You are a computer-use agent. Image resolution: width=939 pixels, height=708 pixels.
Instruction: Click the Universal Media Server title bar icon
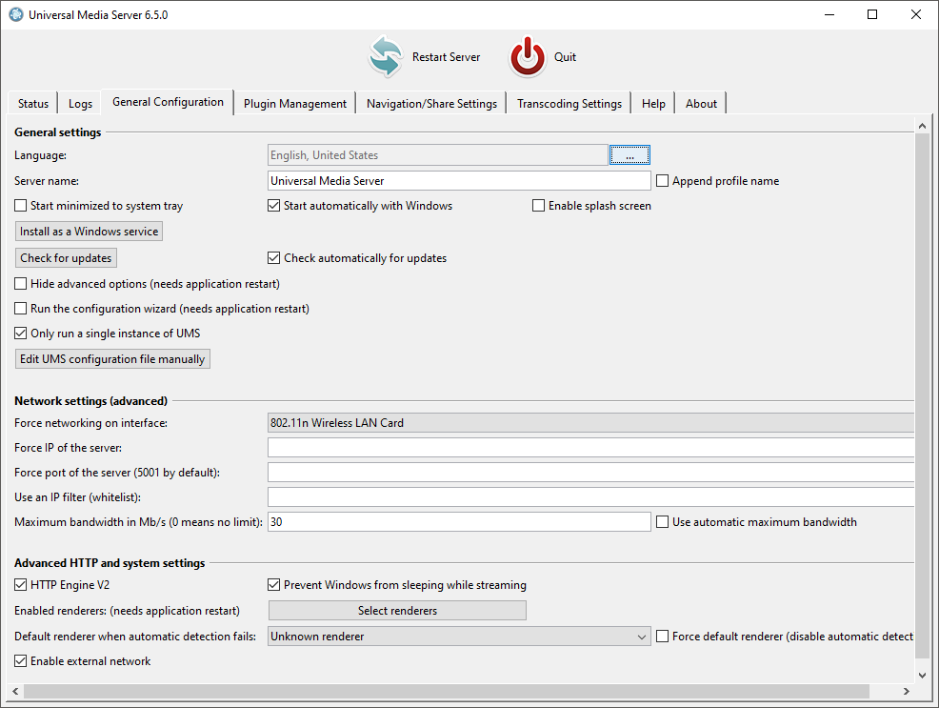[16, 14]
